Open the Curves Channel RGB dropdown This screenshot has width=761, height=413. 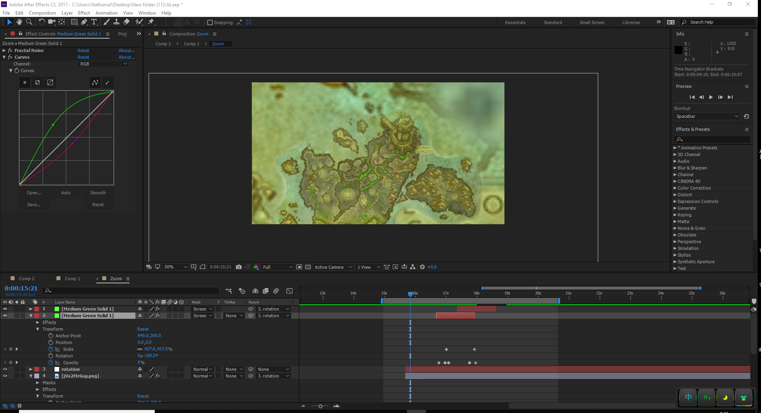pyautogui.click(x=103, y=64)
